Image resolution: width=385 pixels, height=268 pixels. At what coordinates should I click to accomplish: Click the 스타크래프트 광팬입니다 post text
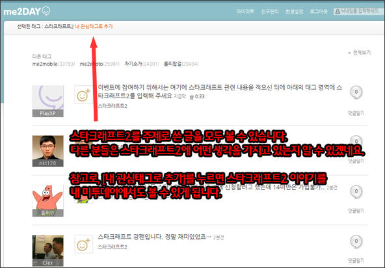click(x=154, y=237)
